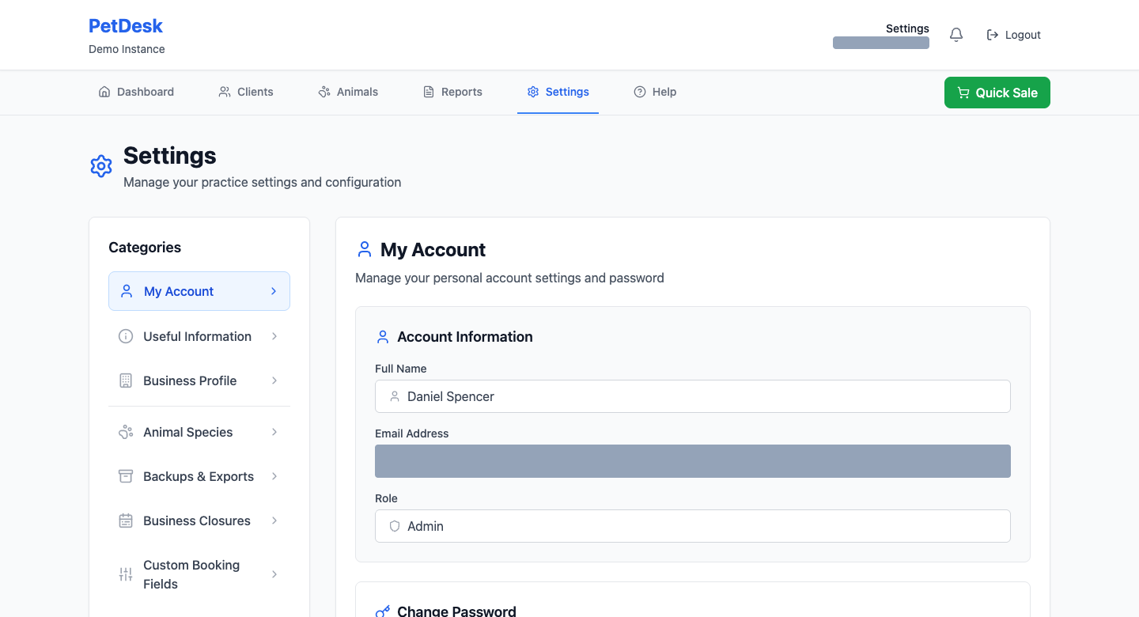This screenshot has height=617, width=1139.
Task: Click the Business Profile building icon
Action: pyautogui.click(x=126, y=380)
